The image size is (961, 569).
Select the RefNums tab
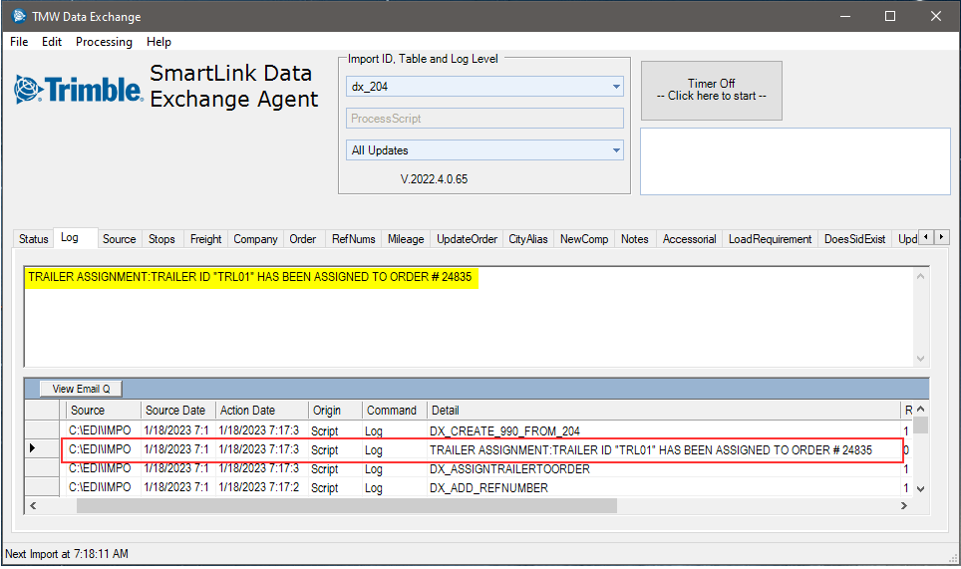click(353, 239)
